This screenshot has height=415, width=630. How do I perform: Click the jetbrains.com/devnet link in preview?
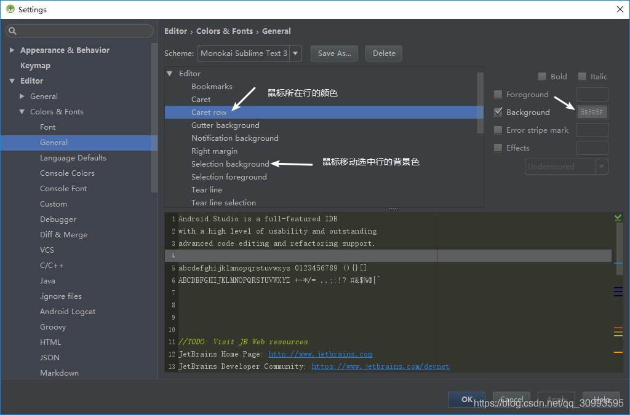[x=380, y=366]
